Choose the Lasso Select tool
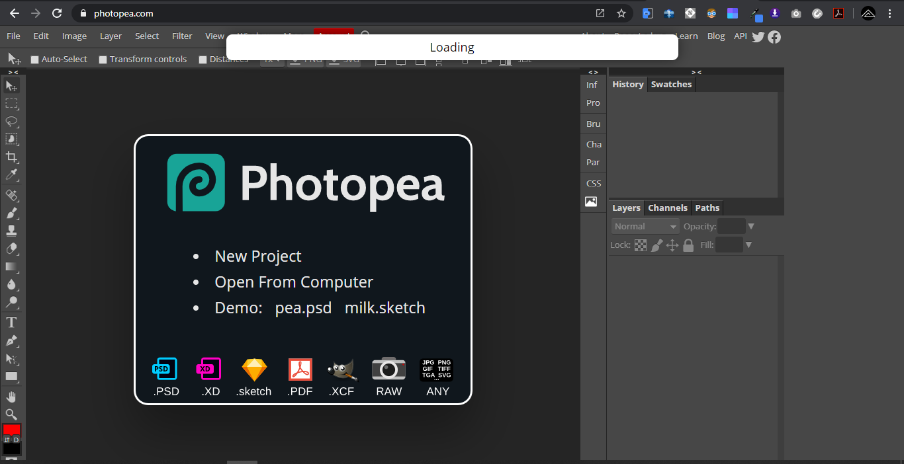The height and width of the screenshot is (464, 904). [11, 122]
